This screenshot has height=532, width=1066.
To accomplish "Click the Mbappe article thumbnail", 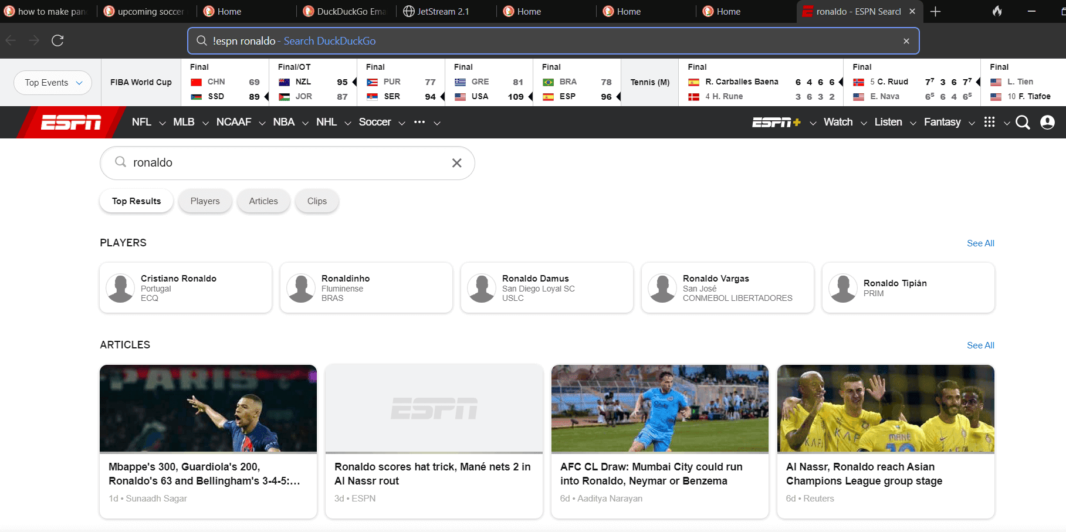I will click(x=208, y=408).
